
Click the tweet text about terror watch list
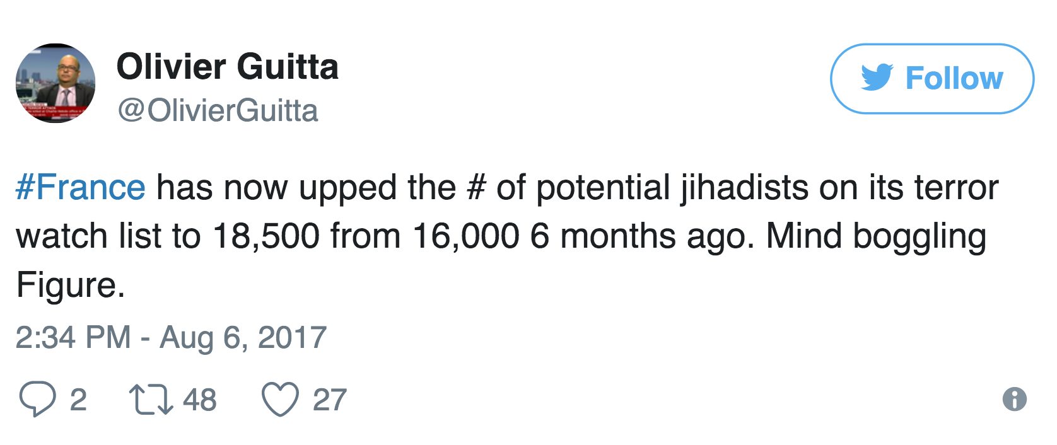[x=505, y=236]
